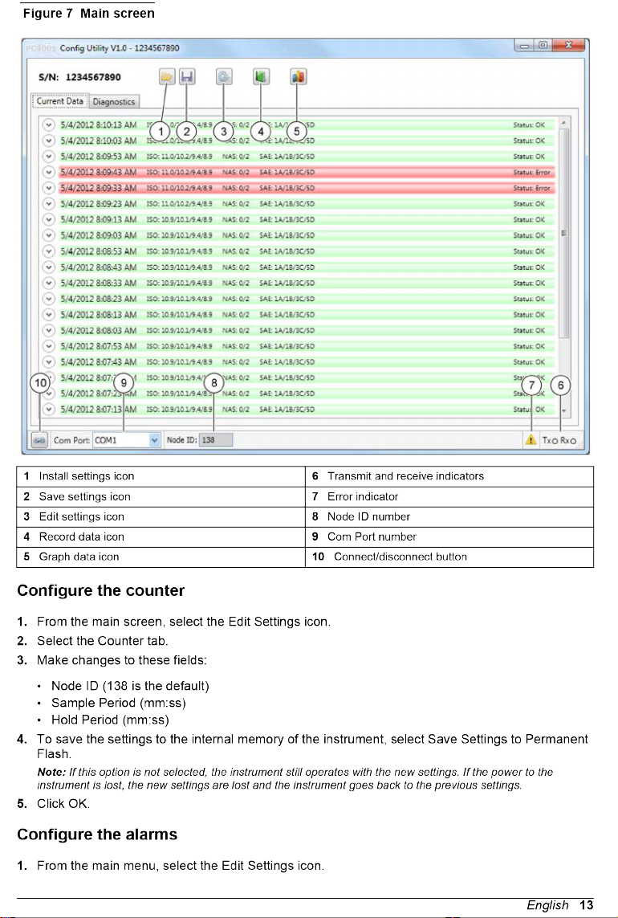The width and height of the screenshot is (618, 918).
Task: Expand the 5/4/2012 8:08:53 AM record
Action: point(49,251)
